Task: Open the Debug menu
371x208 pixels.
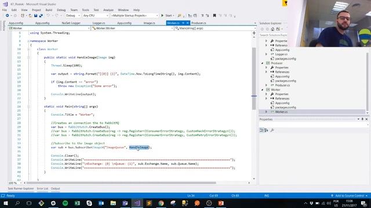Action: click(x=61, y=10)
